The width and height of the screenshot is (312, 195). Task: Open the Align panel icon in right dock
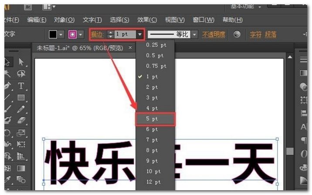(303, 113)
